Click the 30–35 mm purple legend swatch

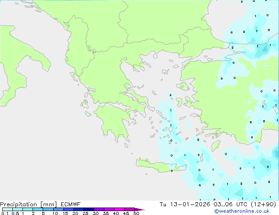pos(99,209)
